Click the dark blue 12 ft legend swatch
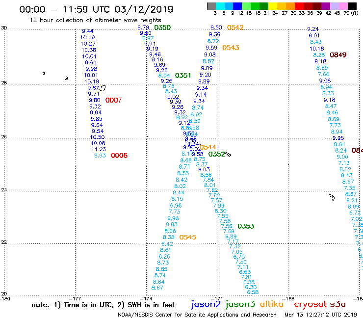363x319 pixels. [237, 6]
